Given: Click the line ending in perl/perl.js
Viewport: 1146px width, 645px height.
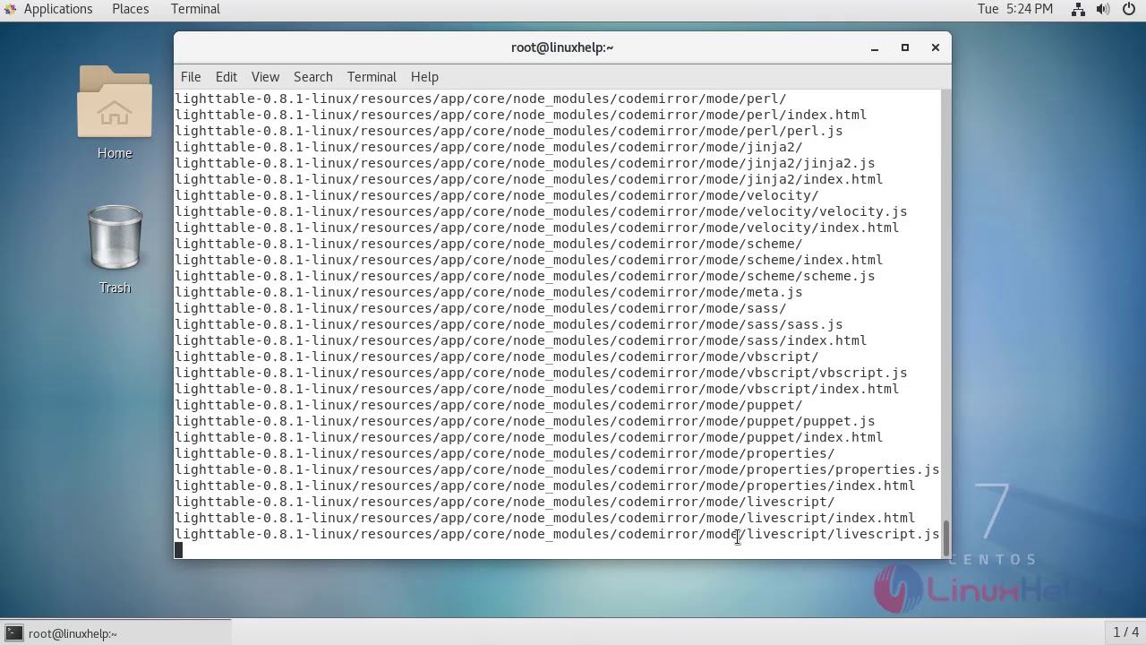Looking at the screenshot, I should point(509,131).
